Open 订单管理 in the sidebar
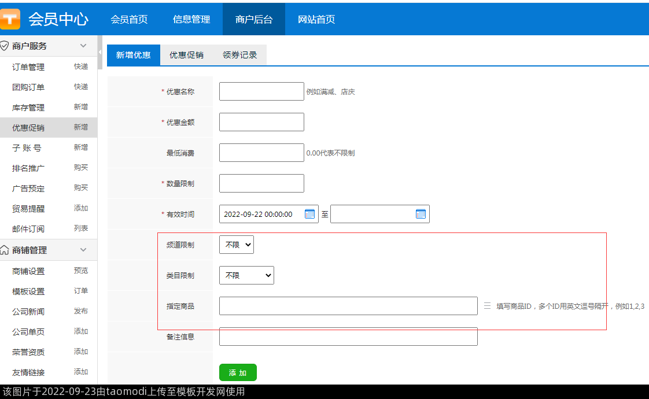 pos(28,67)
